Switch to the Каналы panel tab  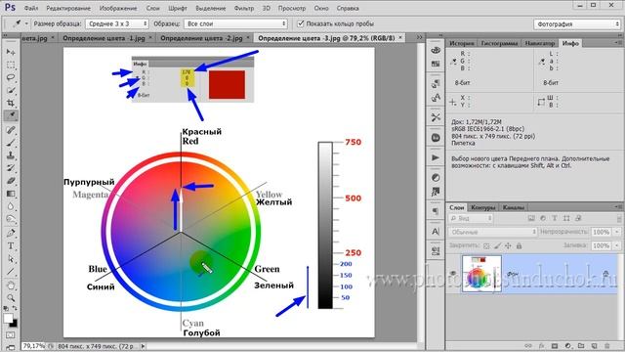coord(513,207)
